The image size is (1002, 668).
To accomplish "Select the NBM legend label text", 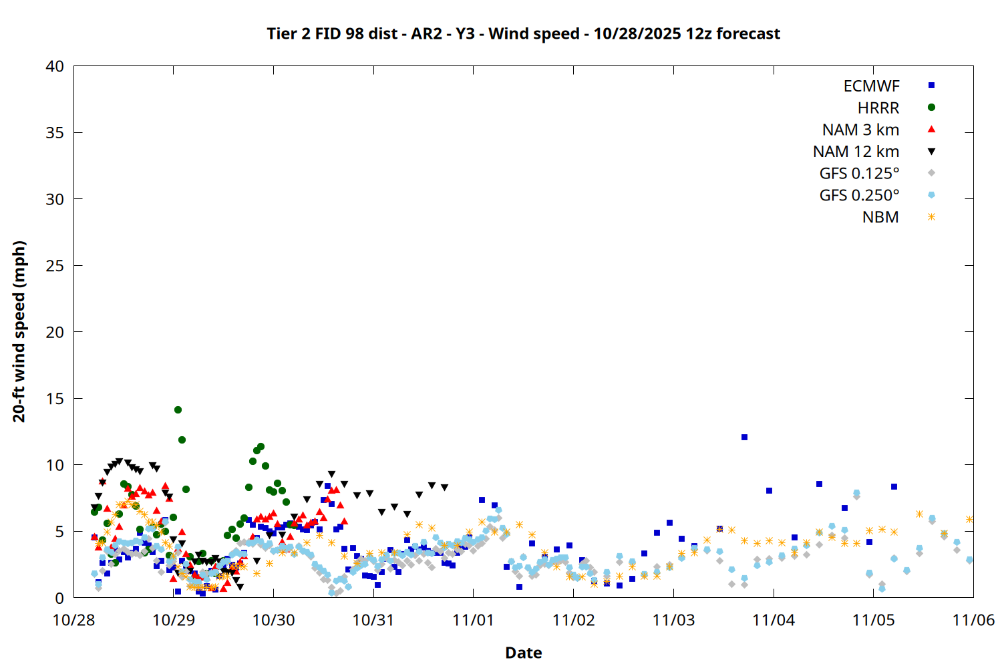I will click(x=880, y=217).
